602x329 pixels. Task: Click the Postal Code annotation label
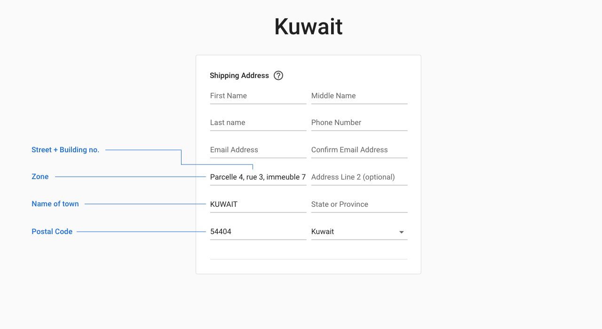tap(52, 232)
